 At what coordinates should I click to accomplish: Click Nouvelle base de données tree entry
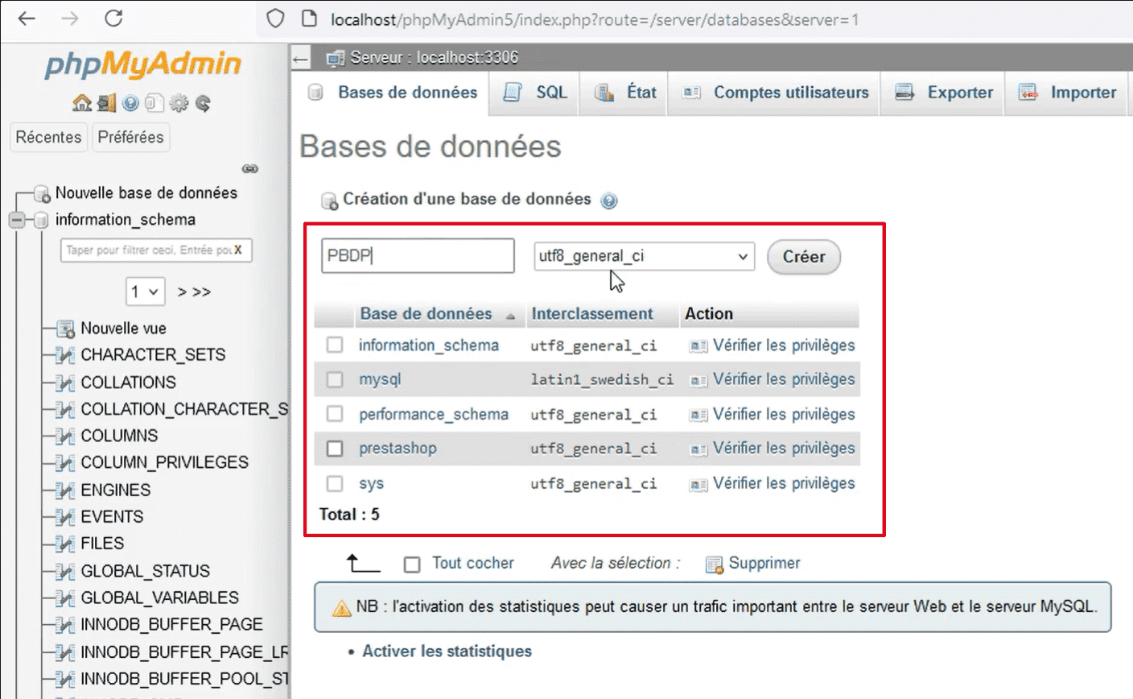[x=146, y=193]
